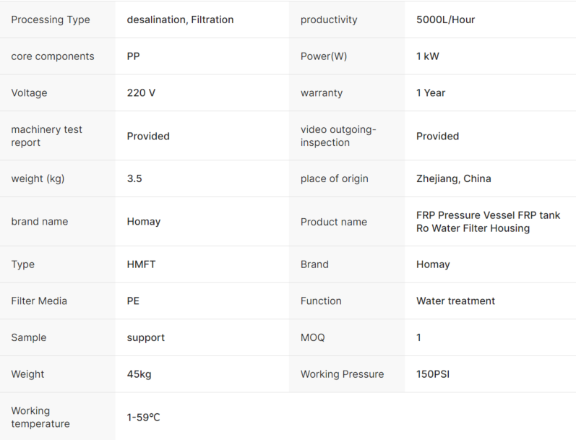Select the '45kg' weight value
This screenshot has width=576, height=440.
click(139, 374)
